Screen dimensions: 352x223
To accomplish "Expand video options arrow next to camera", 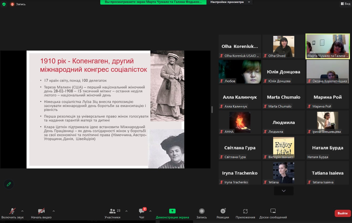I will [x=54, y=211].
